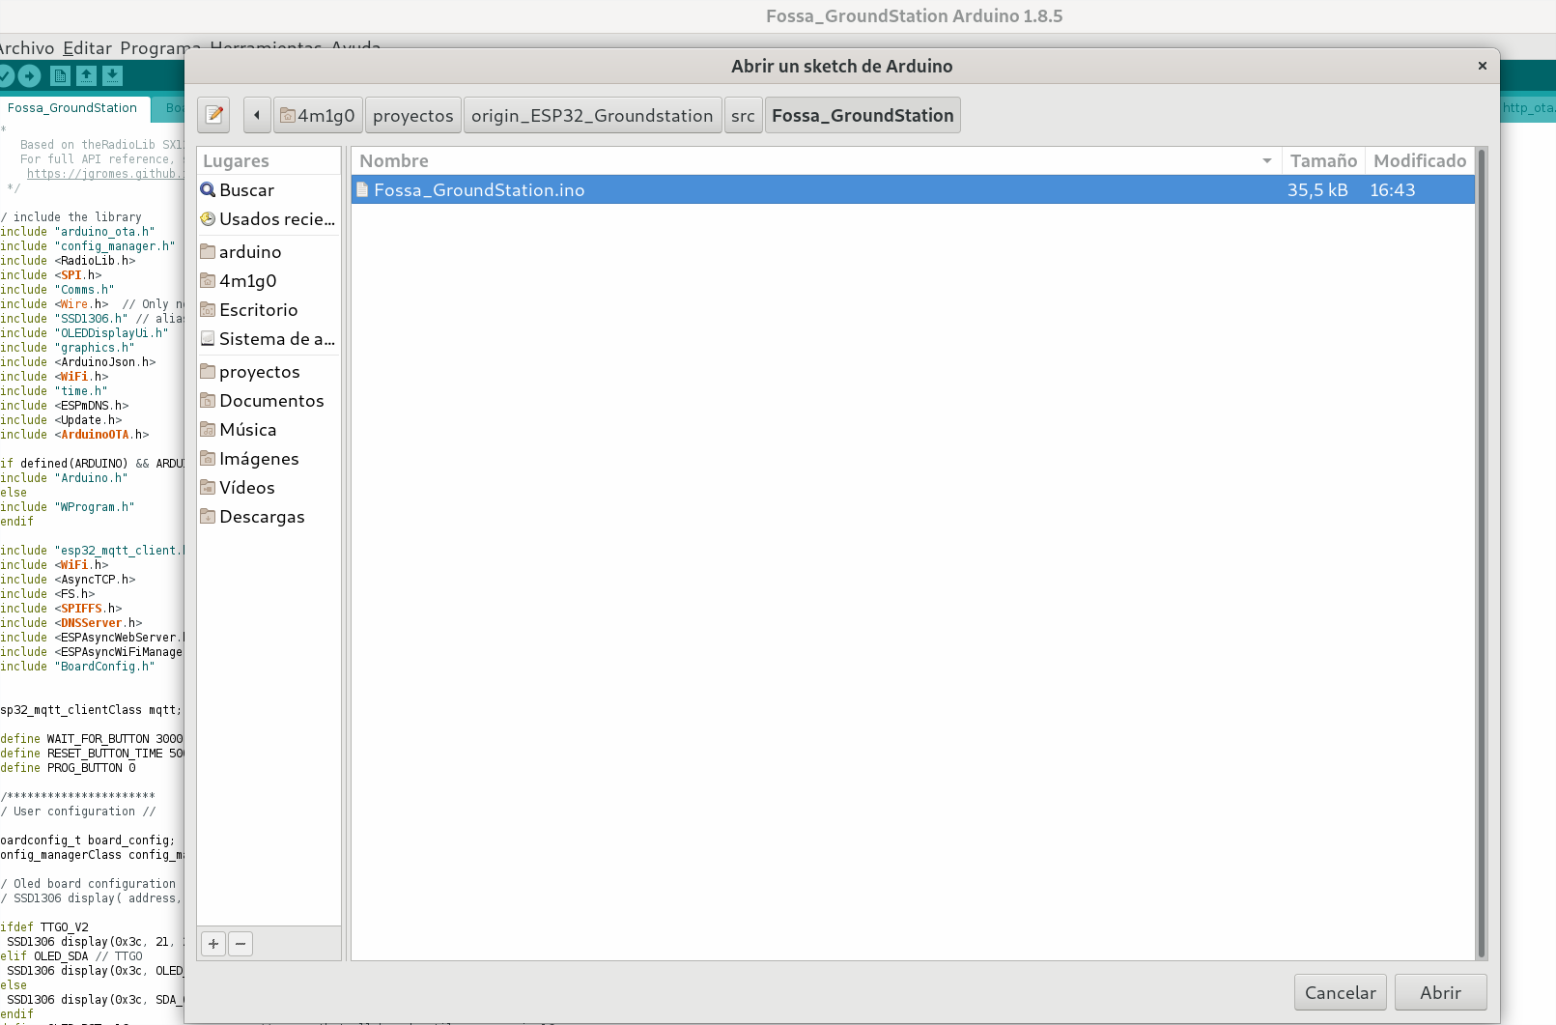
Task: Switch to Fossa_GroundStation editor tab
Action: pyautogui.click(x=72, y=108)
